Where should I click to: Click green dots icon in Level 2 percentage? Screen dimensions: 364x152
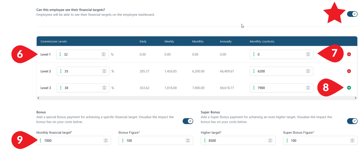(61, 71)
